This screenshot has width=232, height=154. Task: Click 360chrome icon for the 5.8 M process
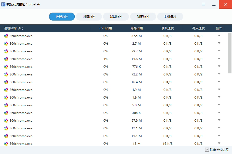point(6,105)
